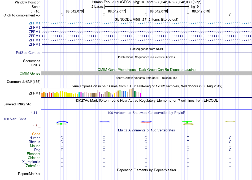This screenshot has height=180, width=252.
Task: Click the 'Zebrafish' species label
Action: coord(33,166)
